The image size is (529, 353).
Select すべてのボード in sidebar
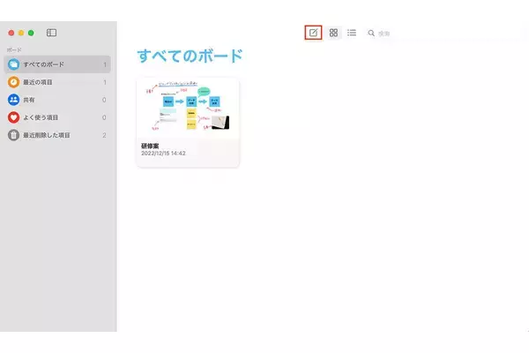pyautogui.click(x=57, y=64)
